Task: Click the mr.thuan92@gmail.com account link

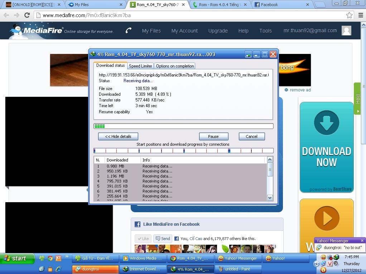Action: tap(310, 30)
